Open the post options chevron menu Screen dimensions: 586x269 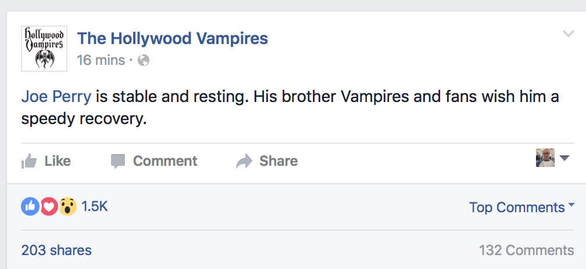(x=569, y=34)
